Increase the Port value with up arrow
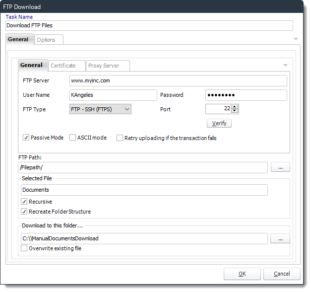Screen dimensions: 311x292 point(235,107)
